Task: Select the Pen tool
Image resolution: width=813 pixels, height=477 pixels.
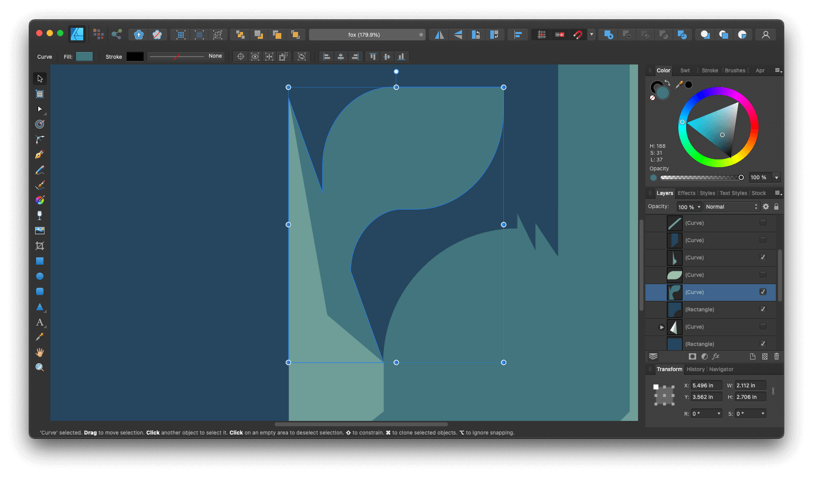Action: pyautogui.click(x=39, y=154)
